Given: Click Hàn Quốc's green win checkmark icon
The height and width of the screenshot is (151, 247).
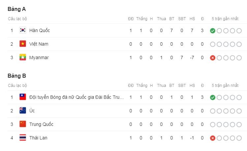Looking at the screenshot, I should 212,31.
